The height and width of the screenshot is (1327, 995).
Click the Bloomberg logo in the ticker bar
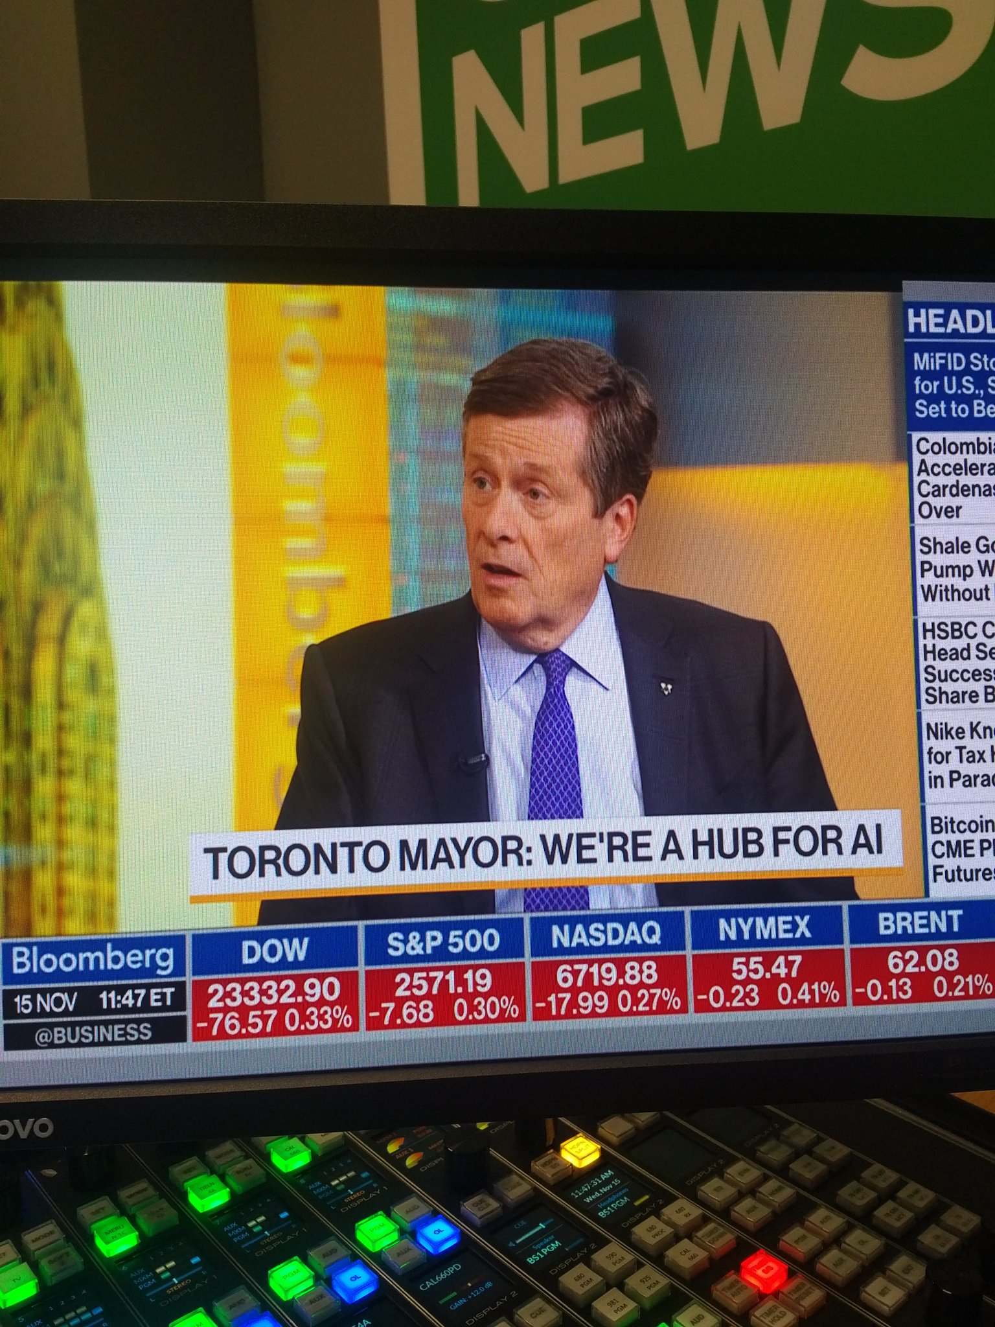(x=93, y=960)
